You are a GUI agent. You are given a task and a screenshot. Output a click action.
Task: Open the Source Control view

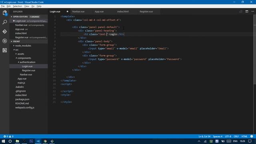5,31
